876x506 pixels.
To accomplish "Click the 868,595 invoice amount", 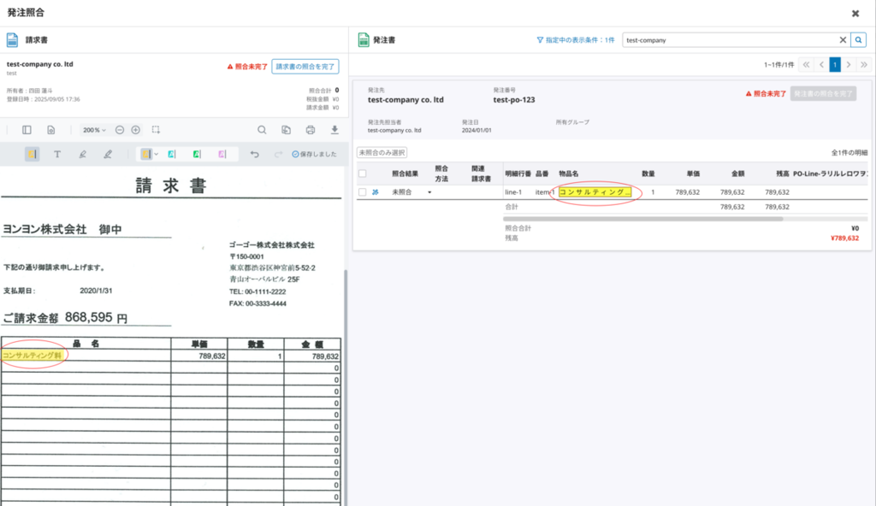I will pyautogui.click(x=88, y=317).
